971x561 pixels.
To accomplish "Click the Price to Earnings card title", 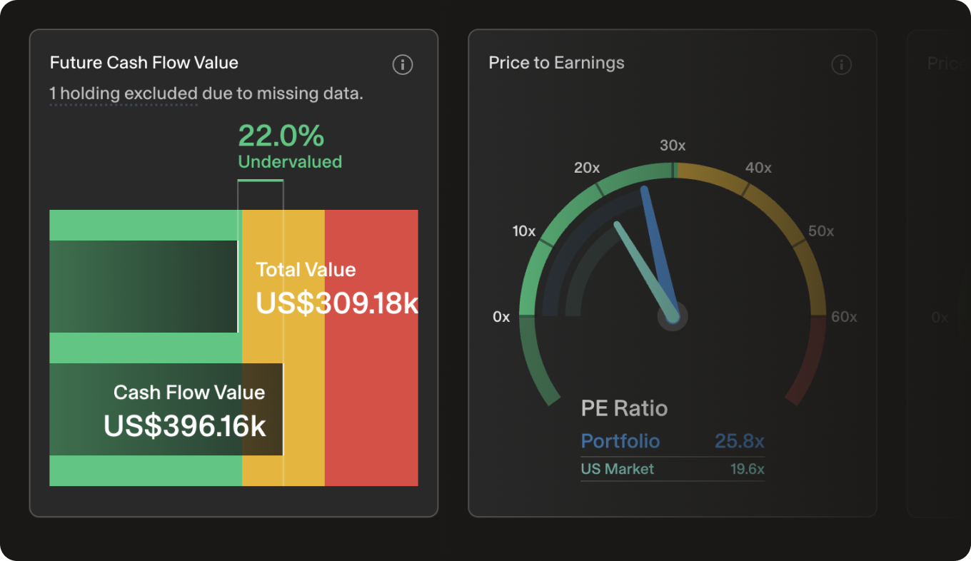I will tap(556, 63).
